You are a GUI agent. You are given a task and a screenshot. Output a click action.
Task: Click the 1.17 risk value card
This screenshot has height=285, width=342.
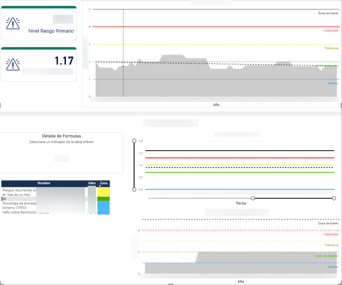pos(64,61)
